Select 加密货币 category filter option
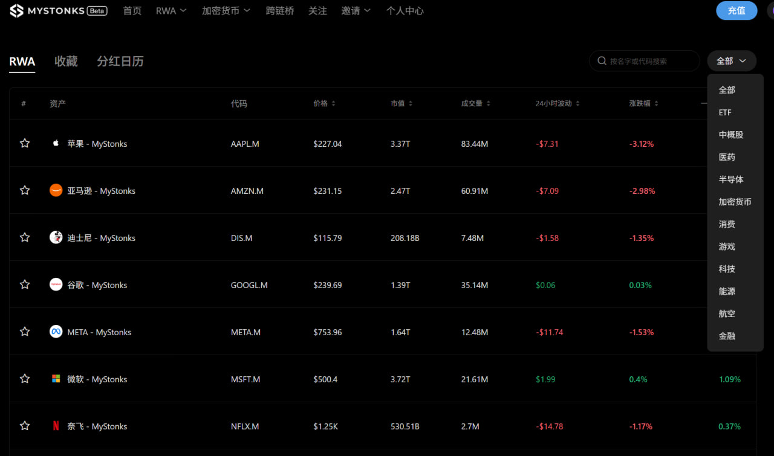Image resolution: width=774 pixels, height=456 pixels. coord(735,202)
